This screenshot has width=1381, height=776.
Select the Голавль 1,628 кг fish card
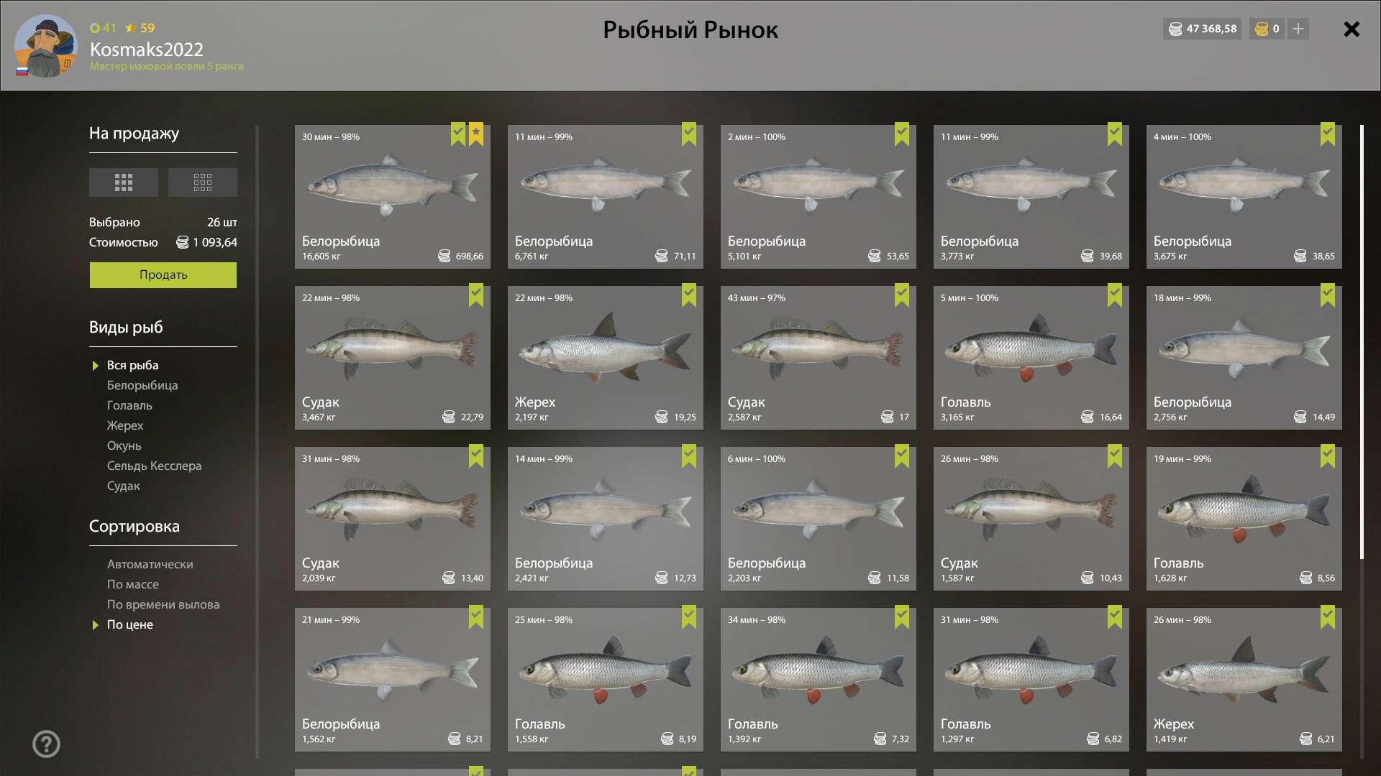1244,519
